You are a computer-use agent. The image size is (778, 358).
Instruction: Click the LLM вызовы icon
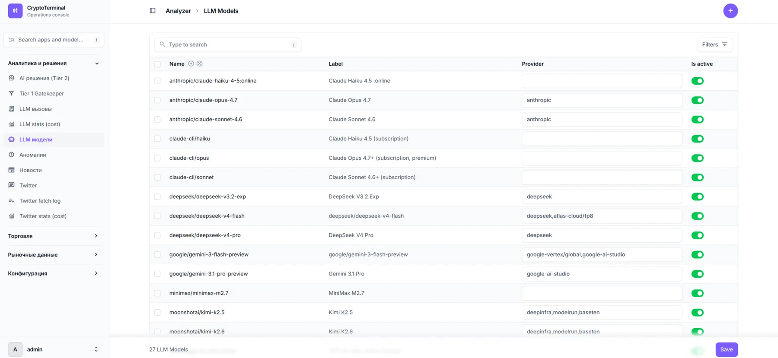[12, 109]
